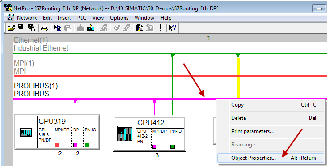Viewport: 327px width, 166px height.
Task: Click the context Help arrow icon
Action: pyautogui.click(x=172, y=28)
